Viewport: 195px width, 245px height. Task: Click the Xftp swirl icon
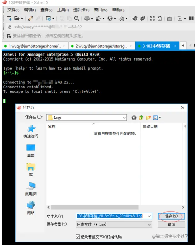(x=135, y=19)
